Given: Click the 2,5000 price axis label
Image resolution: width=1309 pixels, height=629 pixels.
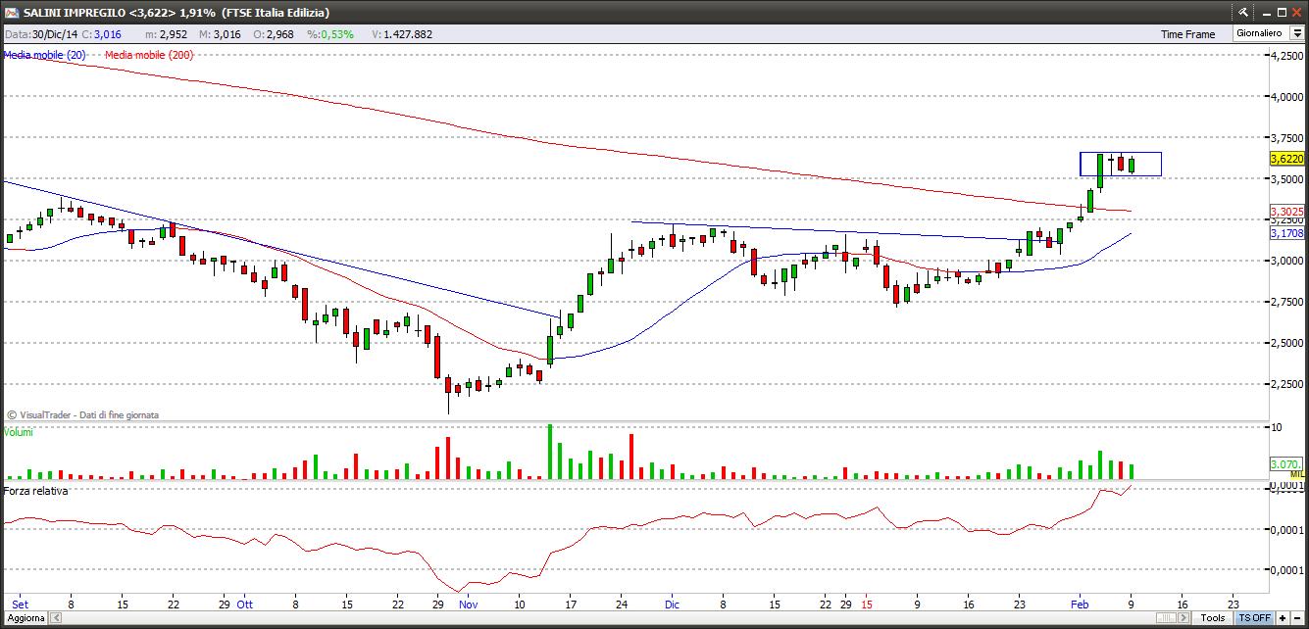Looking at the screenshot, I should [1287, 343].
